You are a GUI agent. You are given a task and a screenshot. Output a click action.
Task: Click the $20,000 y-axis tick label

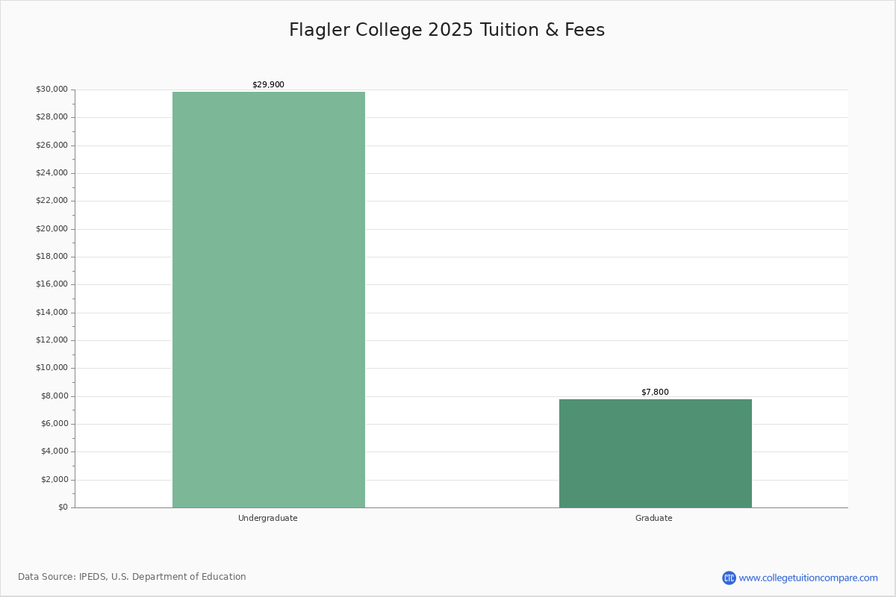pyautogui.click(x=52, y=229)
